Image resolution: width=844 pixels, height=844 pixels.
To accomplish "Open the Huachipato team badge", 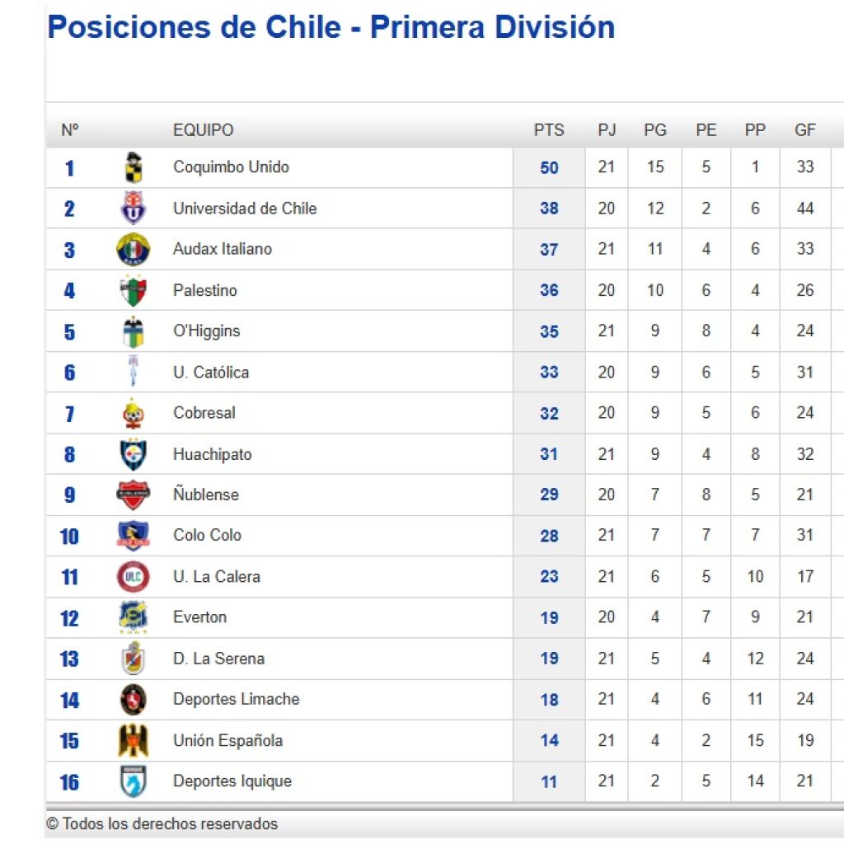I will point(134,454).
